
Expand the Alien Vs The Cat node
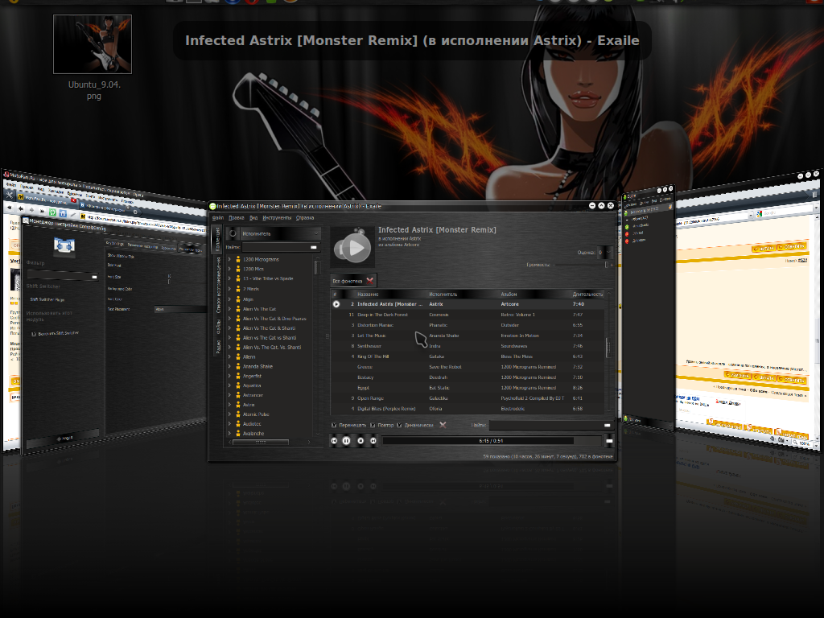pos(229,308)
